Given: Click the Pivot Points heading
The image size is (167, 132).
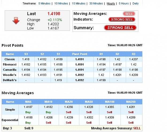Looking at the screenshot, I should pyautogui.click(x=13, y=45).
